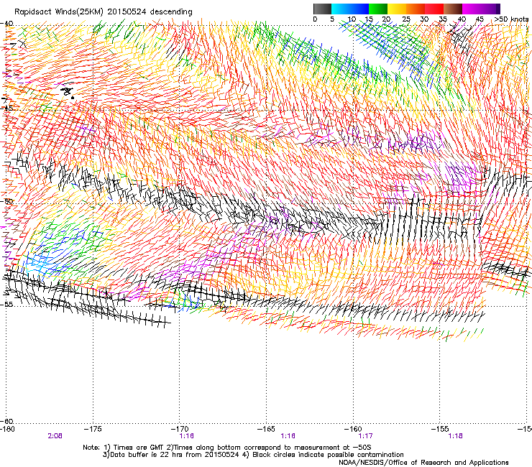Click the black contamination dot near -176 longitude
The image size is (532, 467).
73,98
